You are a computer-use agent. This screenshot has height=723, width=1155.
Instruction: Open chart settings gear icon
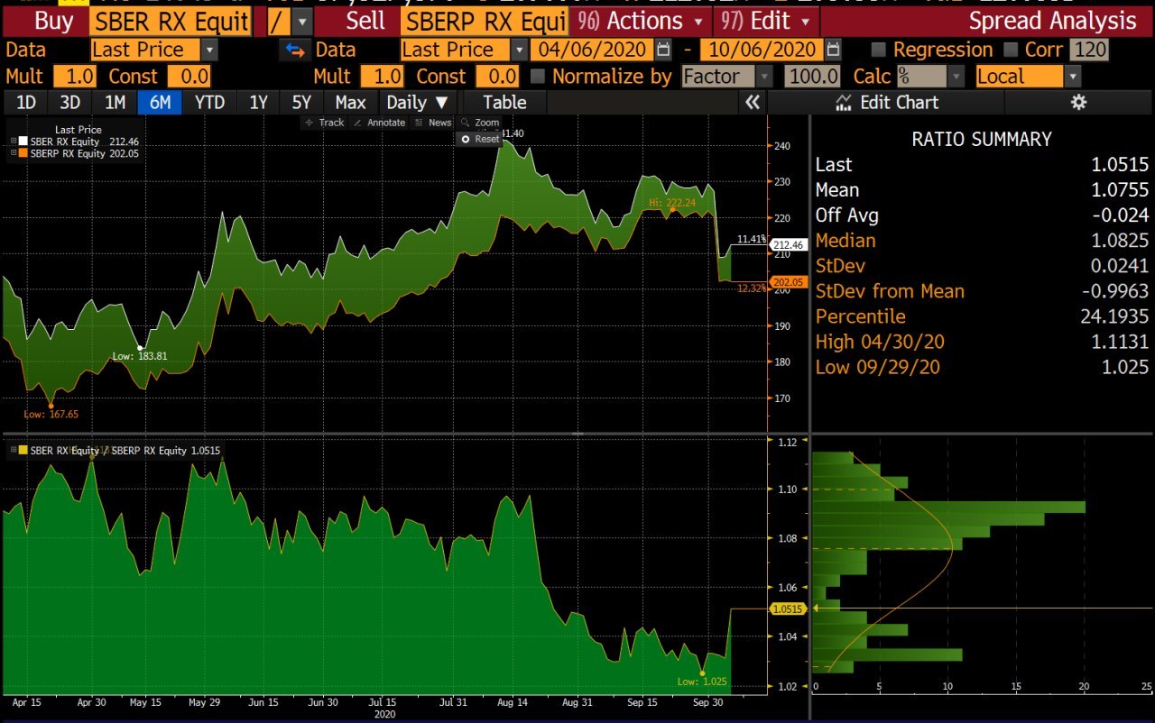tap(1078, 103)
